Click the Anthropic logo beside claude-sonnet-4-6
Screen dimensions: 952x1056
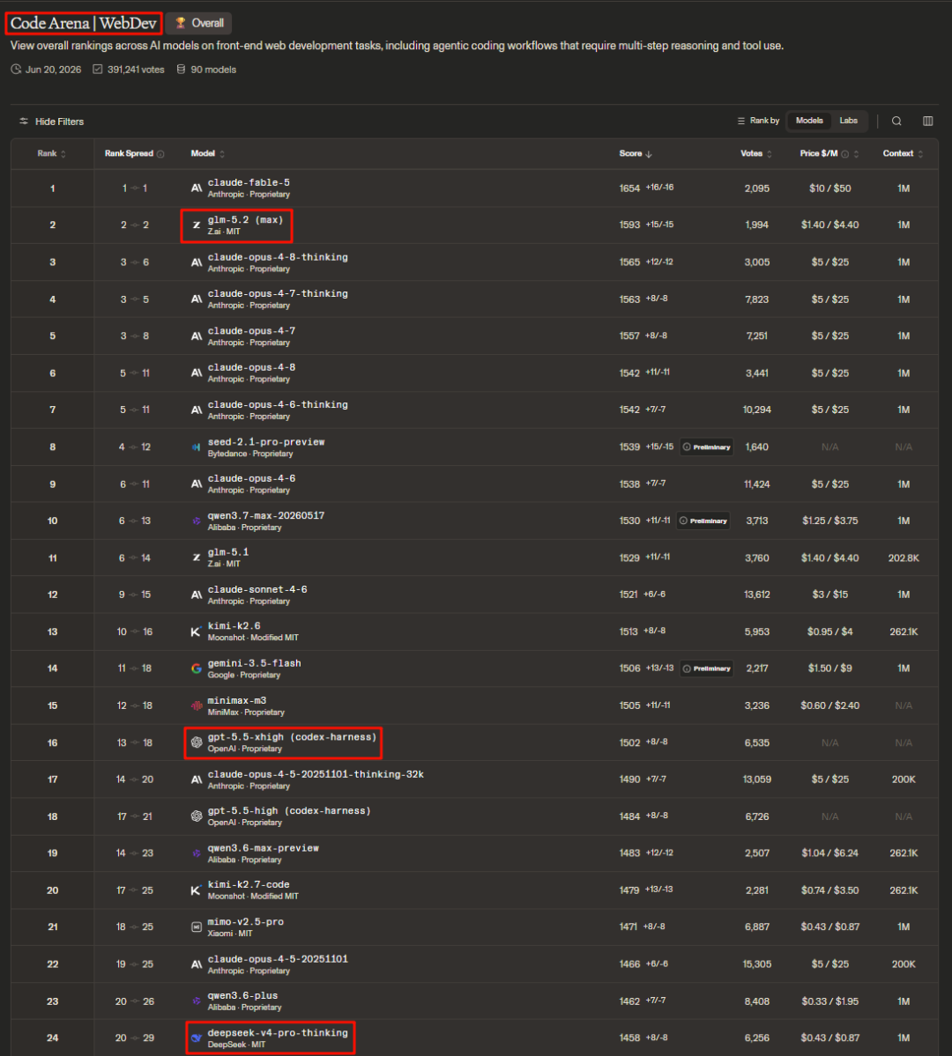pyautogui.click(x=197, y=594)
